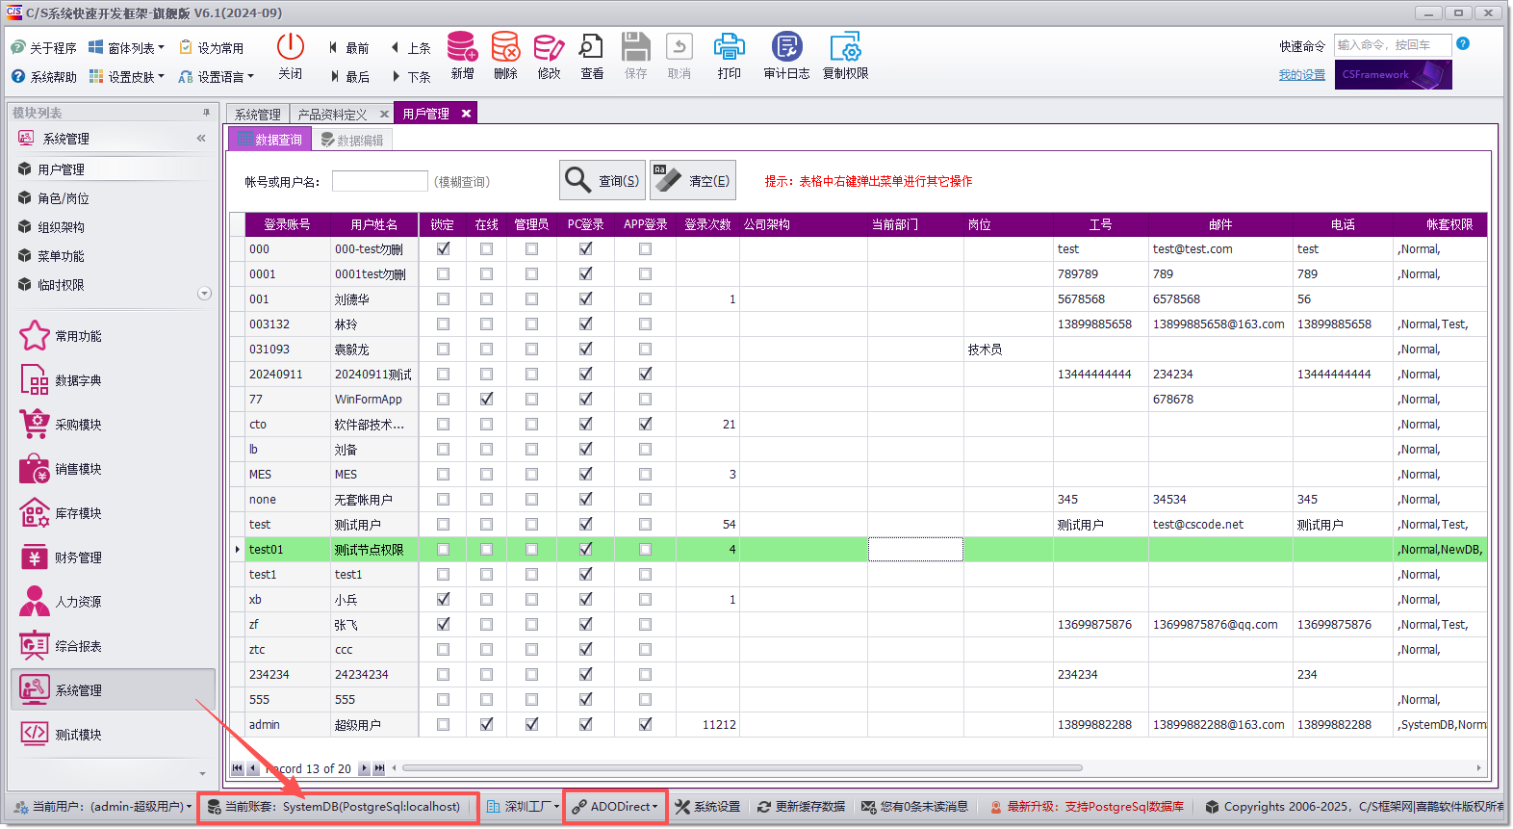Open 人力资源 HR module
1513x829 pixels.
(61, 602)
